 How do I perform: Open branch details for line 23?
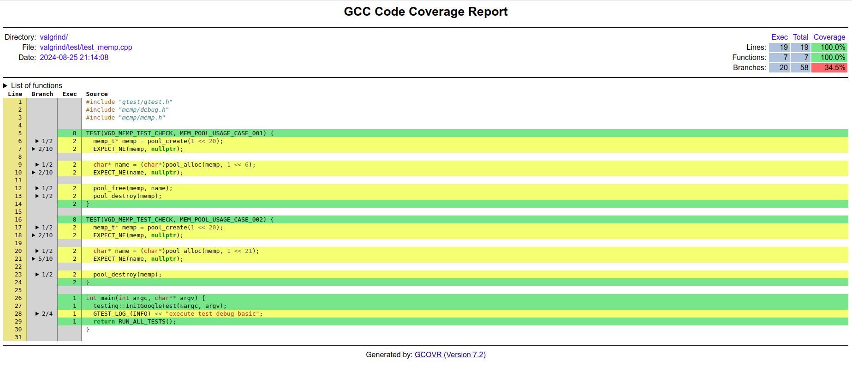tap(44, 275)
